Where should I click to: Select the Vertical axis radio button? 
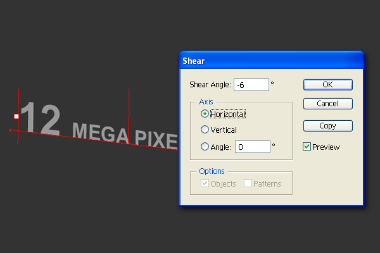pos(205,130)
